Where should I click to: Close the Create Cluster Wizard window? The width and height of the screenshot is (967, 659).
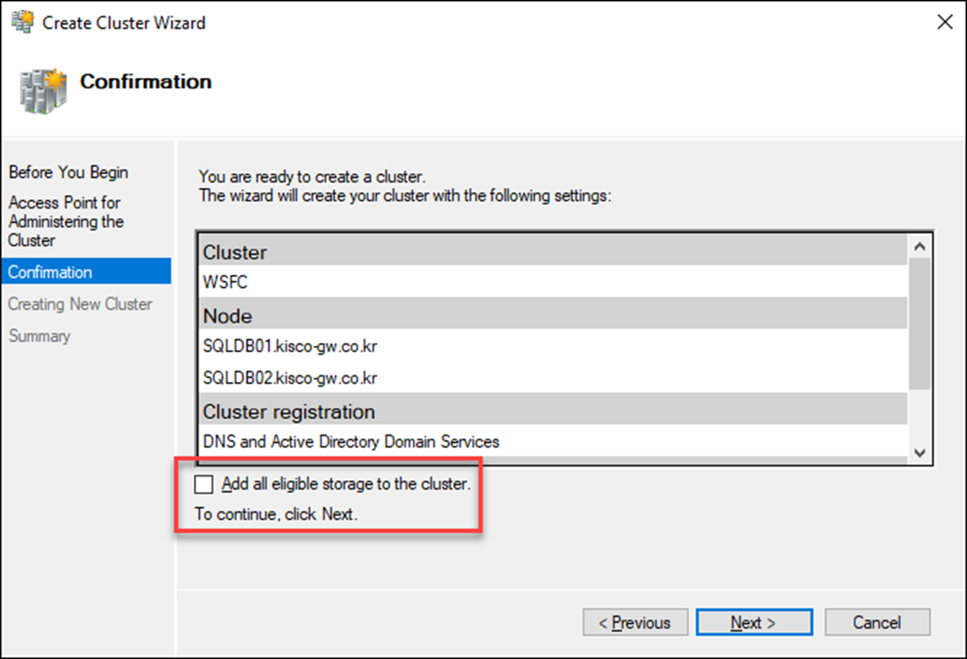click(x=944, y=22)
